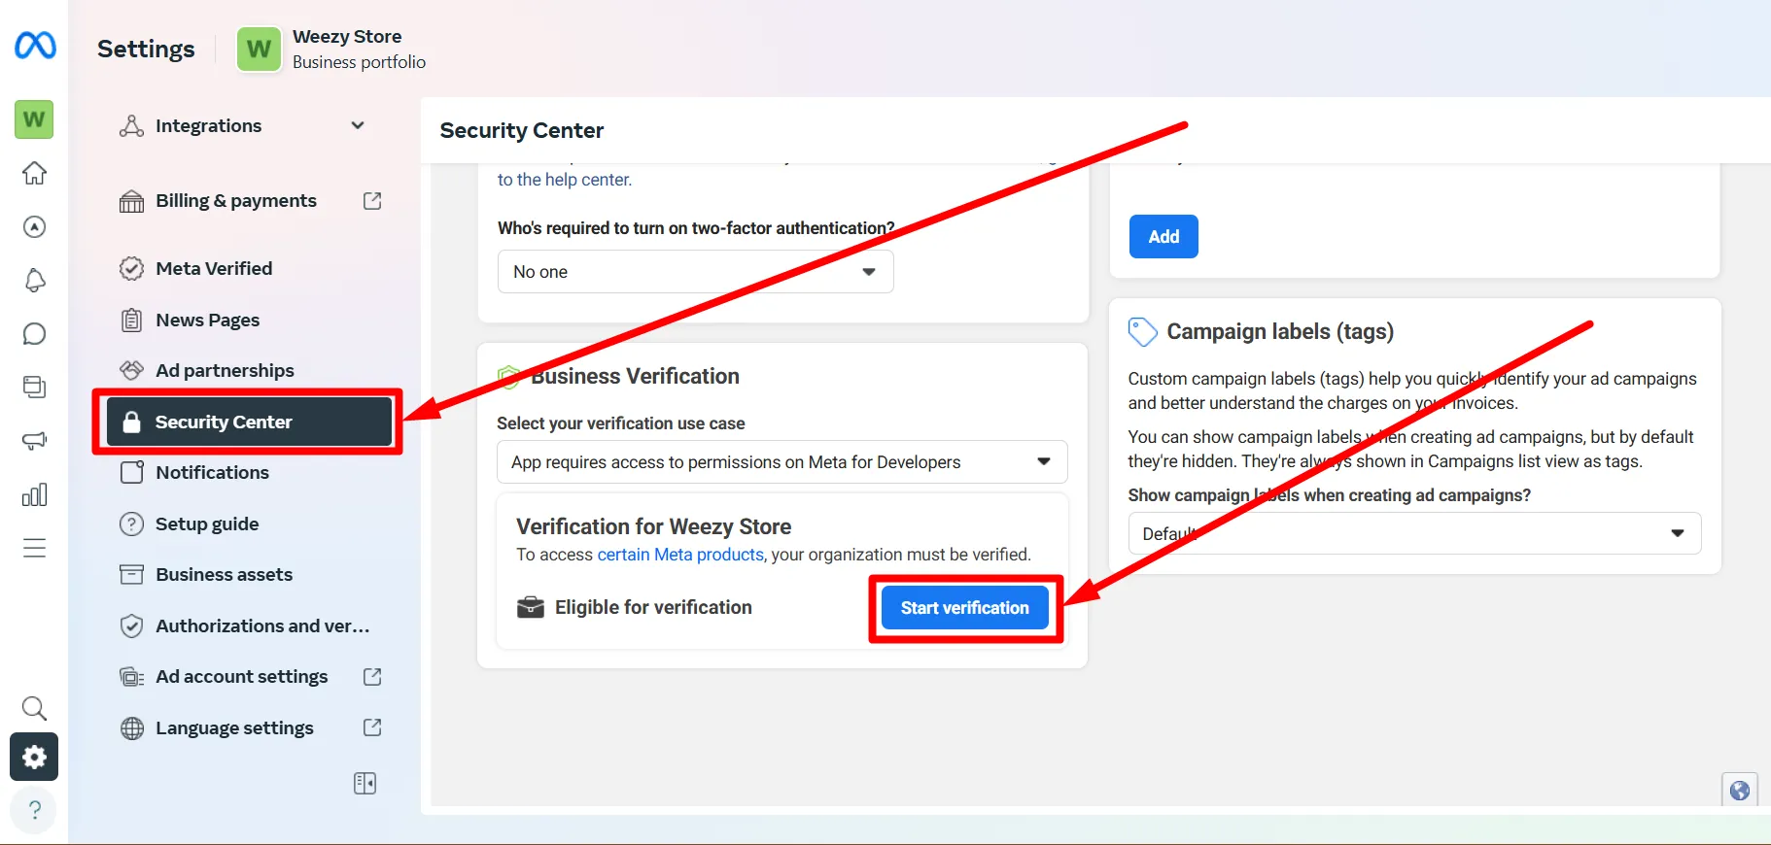
Task: Go to Meta Verified settings
Action: click(x=214, y=269)
